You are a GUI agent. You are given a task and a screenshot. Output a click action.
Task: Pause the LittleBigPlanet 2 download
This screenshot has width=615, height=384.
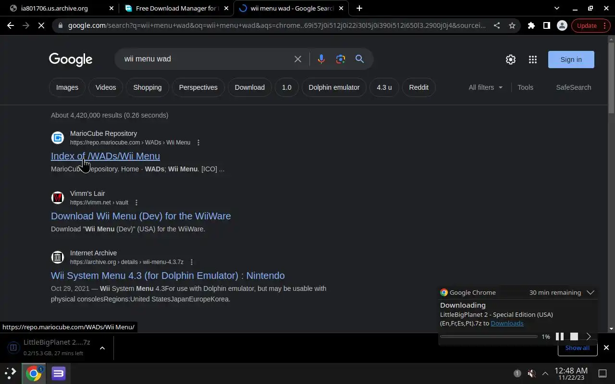coord(560,336)
